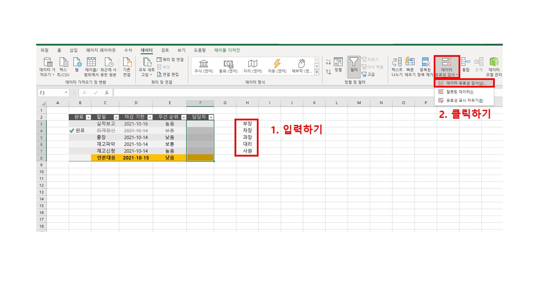
Task: Switch to the 수식 tab
Action: click(128, 50)
